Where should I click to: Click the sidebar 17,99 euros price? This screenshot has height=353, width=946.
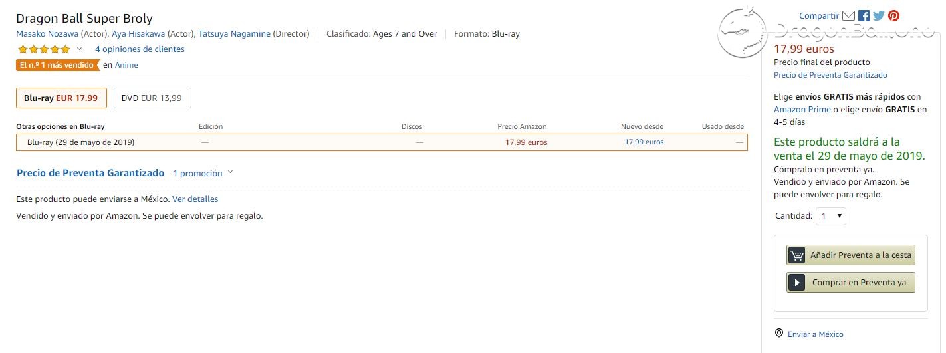coord(804,49)
